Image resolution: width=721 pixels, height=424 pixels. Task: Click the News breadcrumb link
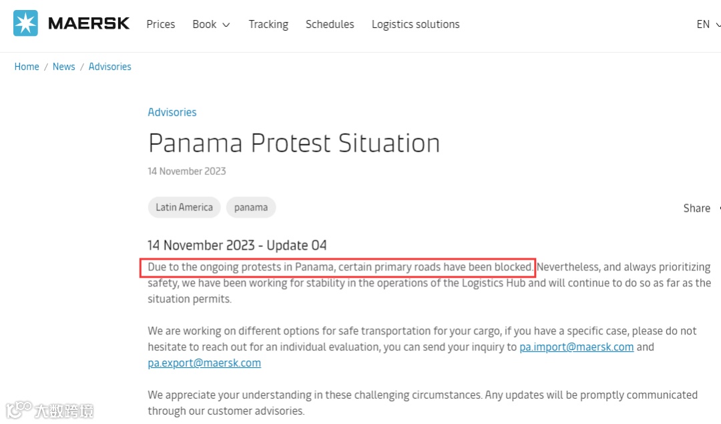coord(64,67)
